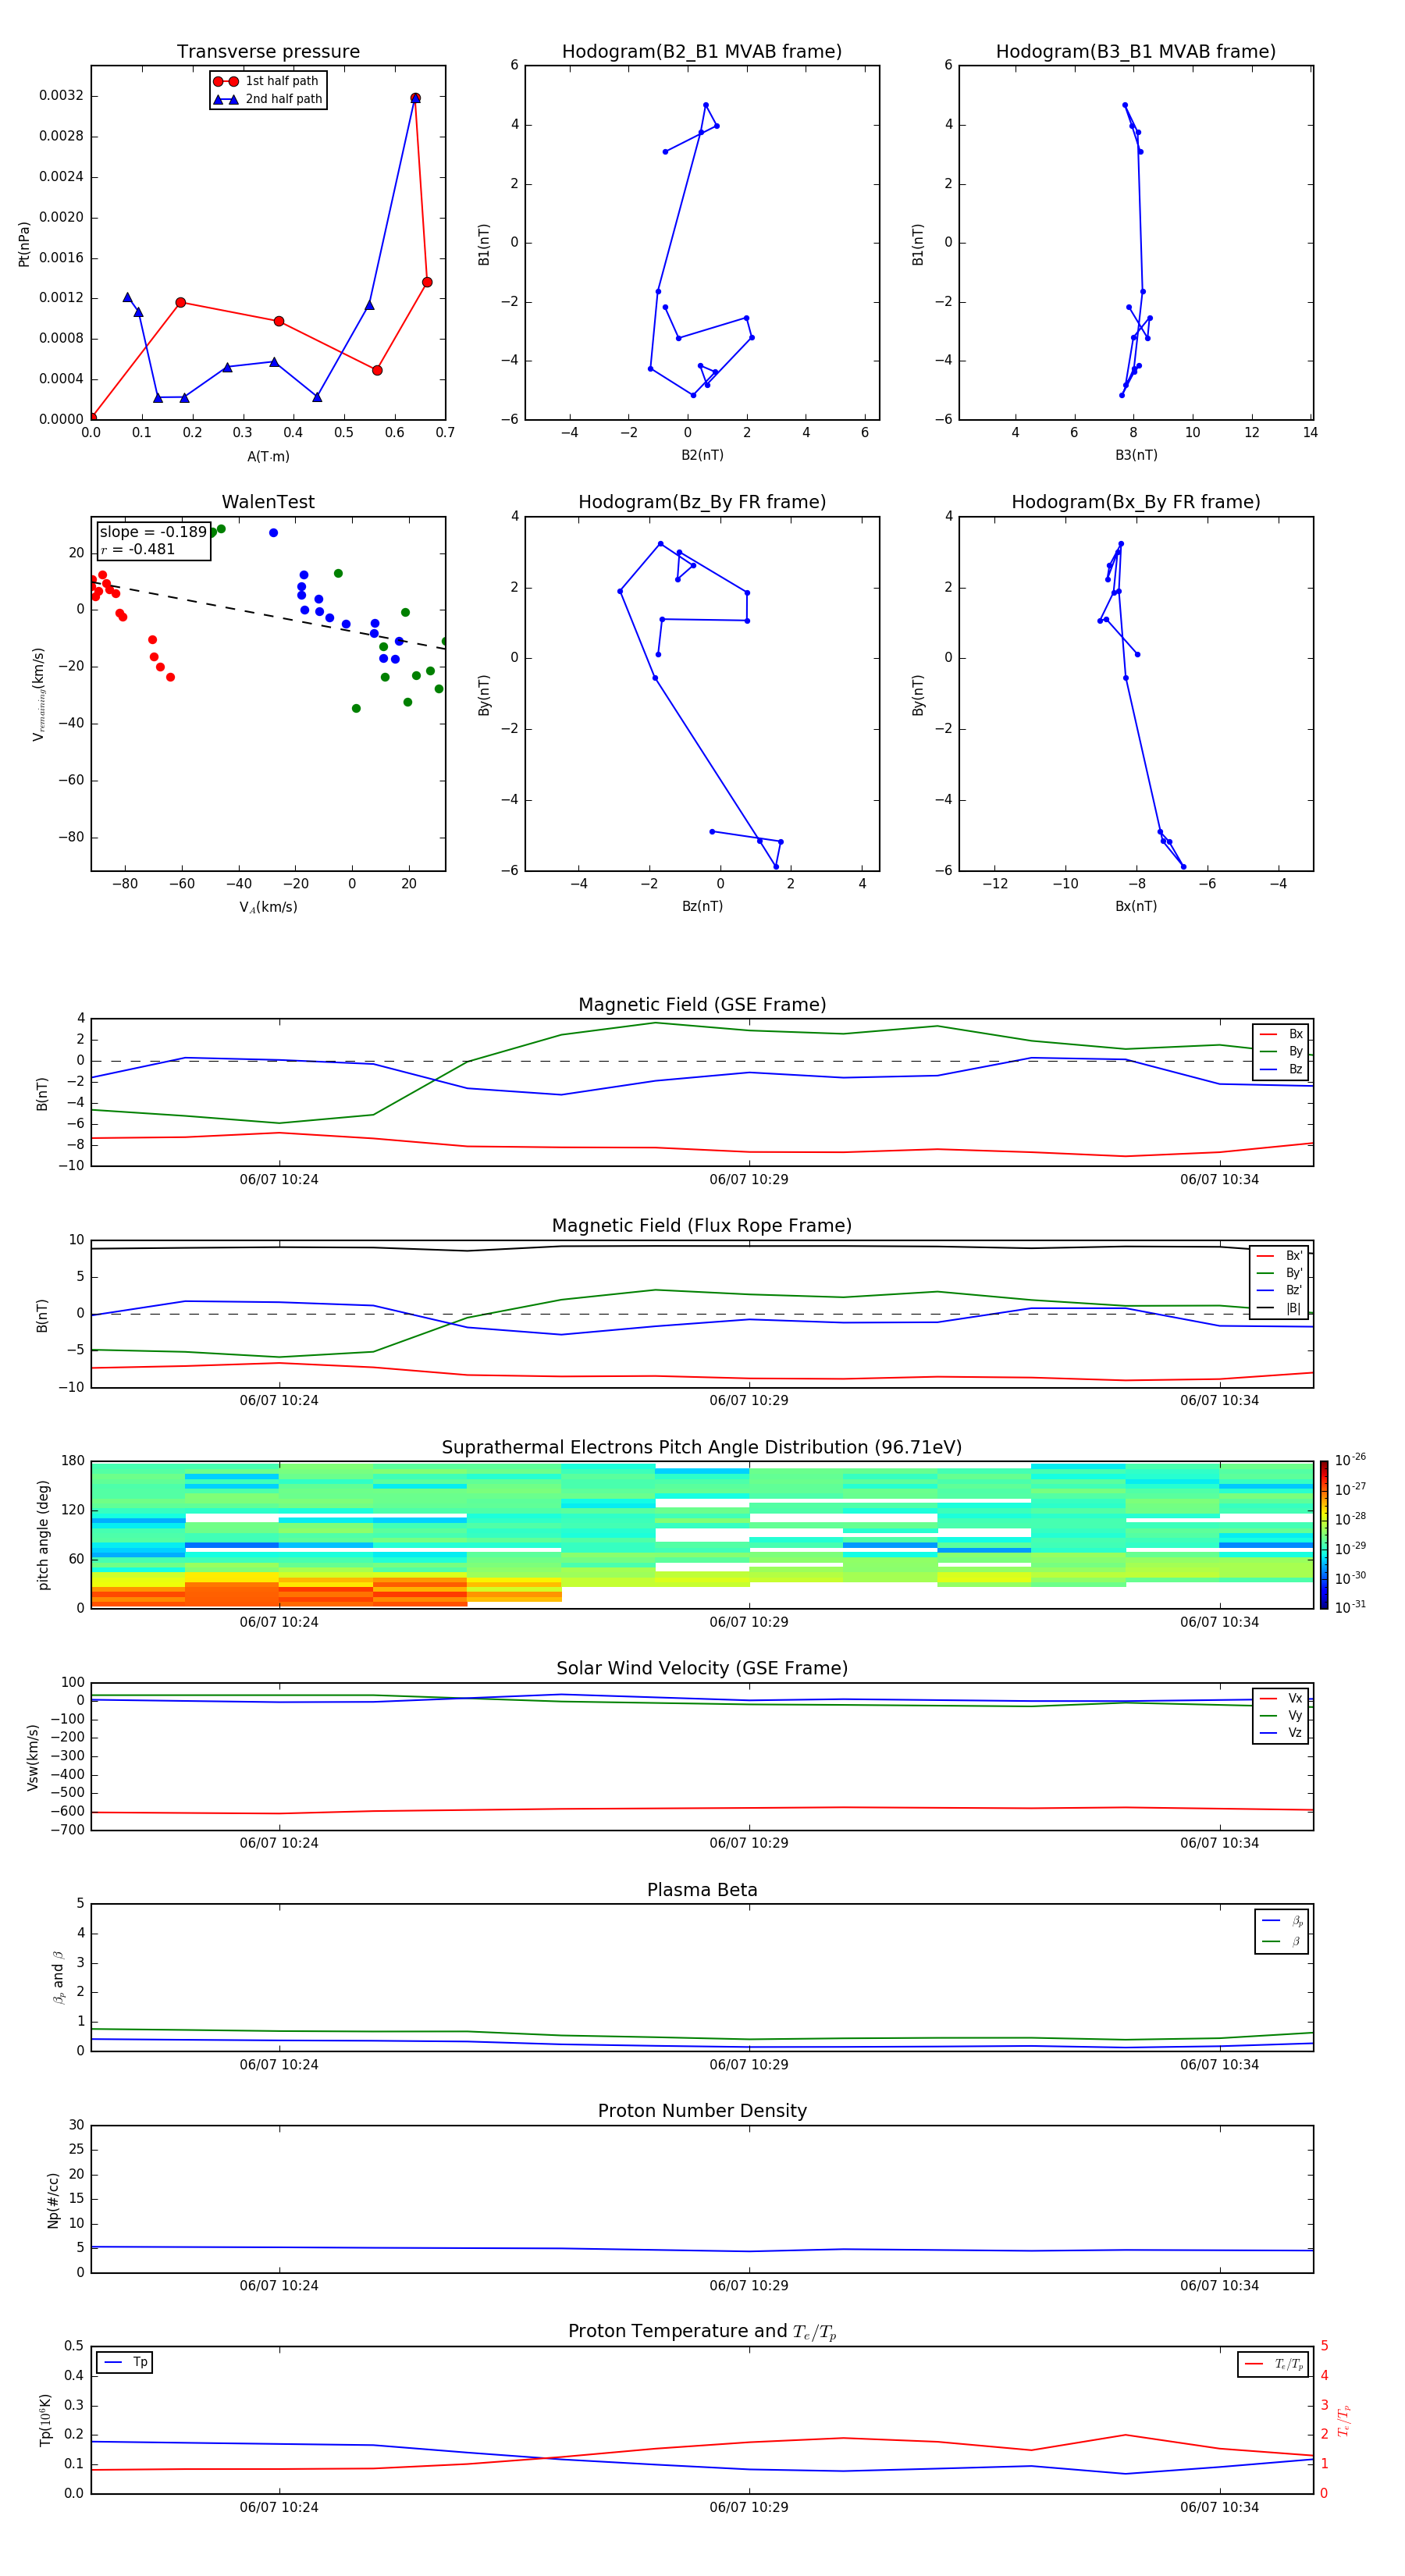Click 'pitch angle (deg)' axis label
Screen dimensions: 1405x2576
pos(43,1535)
